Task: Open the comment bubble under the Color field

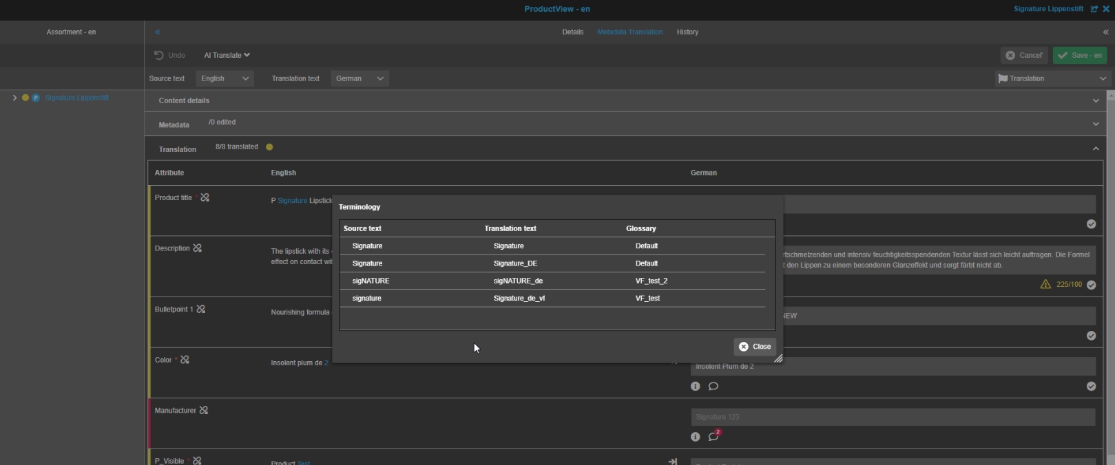Action: point(713,387)
